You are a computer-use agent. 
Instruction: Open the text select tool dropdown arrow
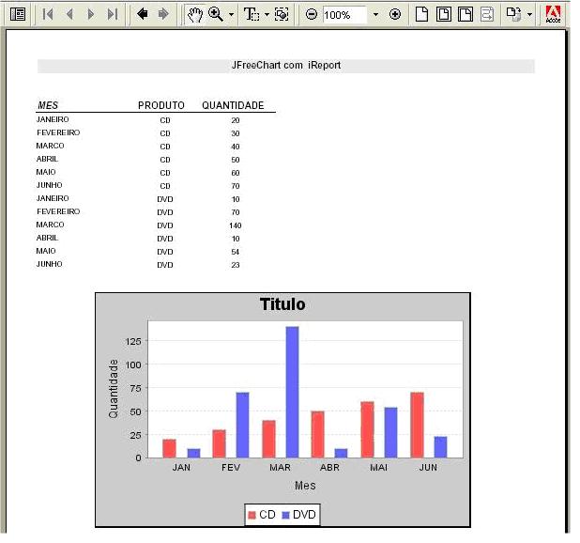[x=267, y=14]
